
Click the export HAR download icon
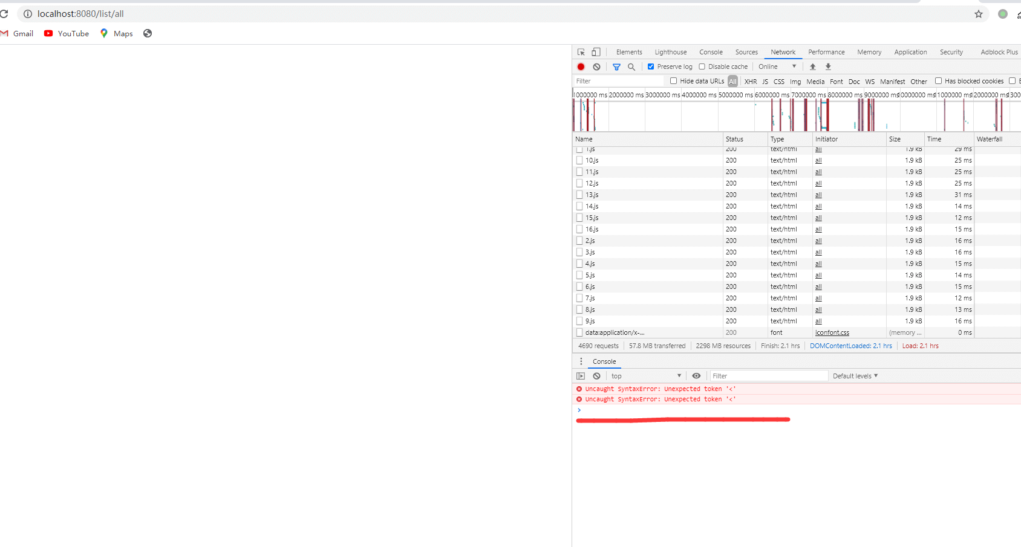tap(828, 66)
